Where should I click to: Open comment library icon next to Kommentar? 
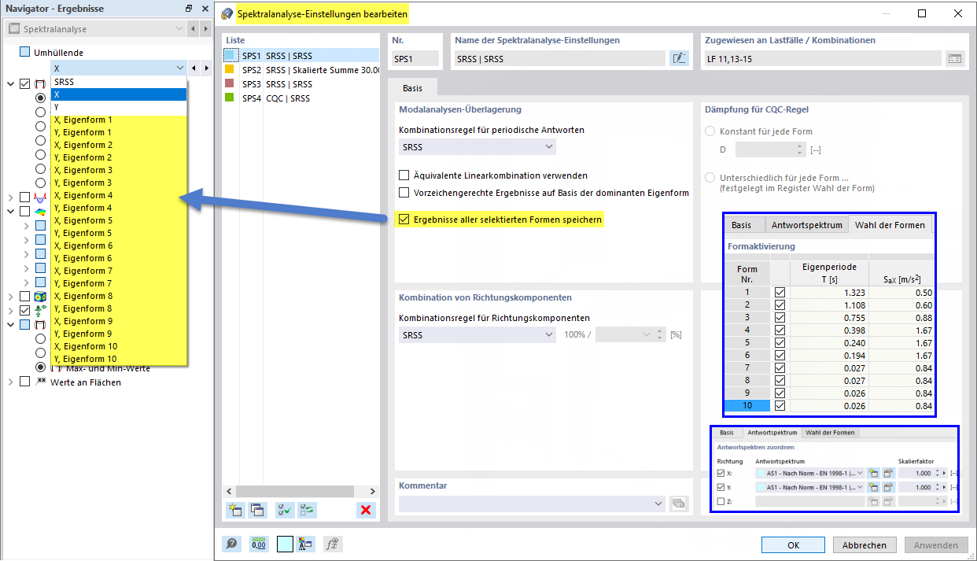[678, 504]
